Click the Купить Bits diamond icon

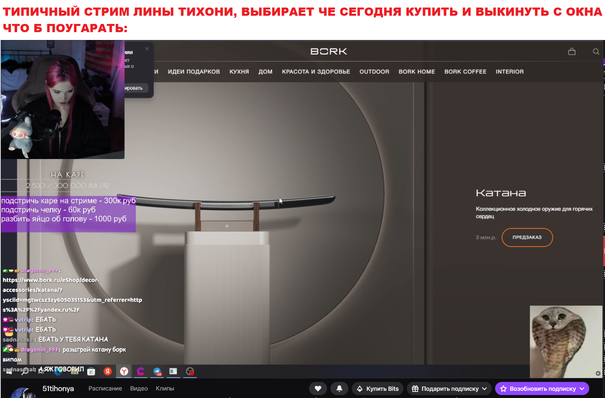(x=360, y=388)
